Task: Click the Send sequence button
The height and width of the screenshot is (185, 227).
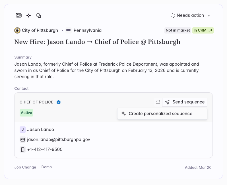Action: click(185, 102)
